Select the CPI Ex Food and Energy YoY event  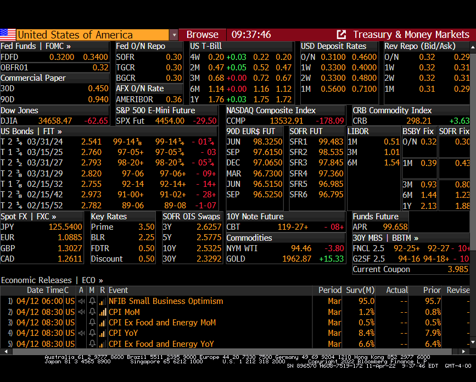161,344
